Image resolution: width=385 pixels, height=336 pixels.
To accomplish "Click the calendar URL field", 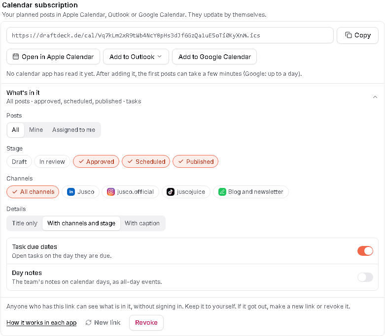I will pos(170,35).
